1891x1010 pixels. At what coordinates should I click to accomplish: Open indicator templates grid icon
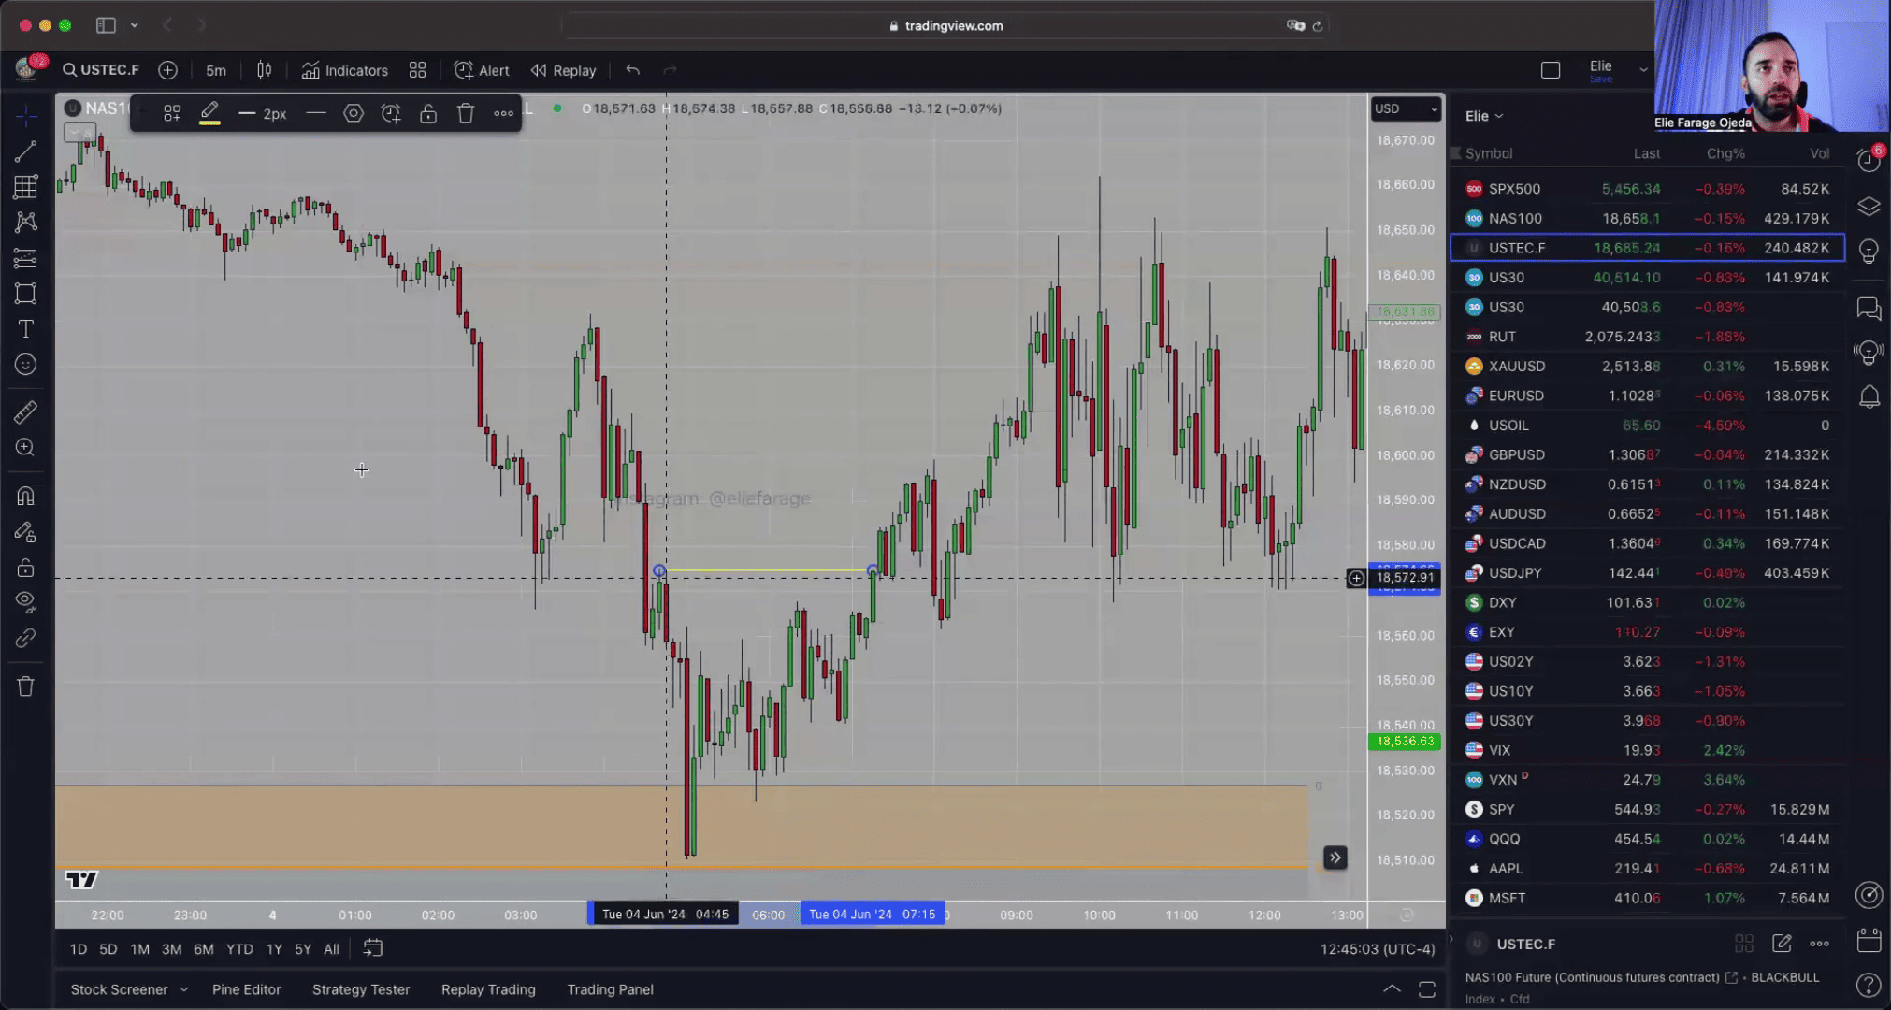click(x=417, y=70)
